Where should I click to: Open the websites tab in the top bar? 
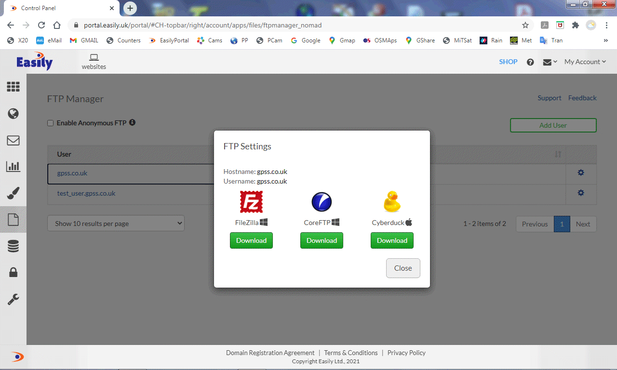click(94, 62)
